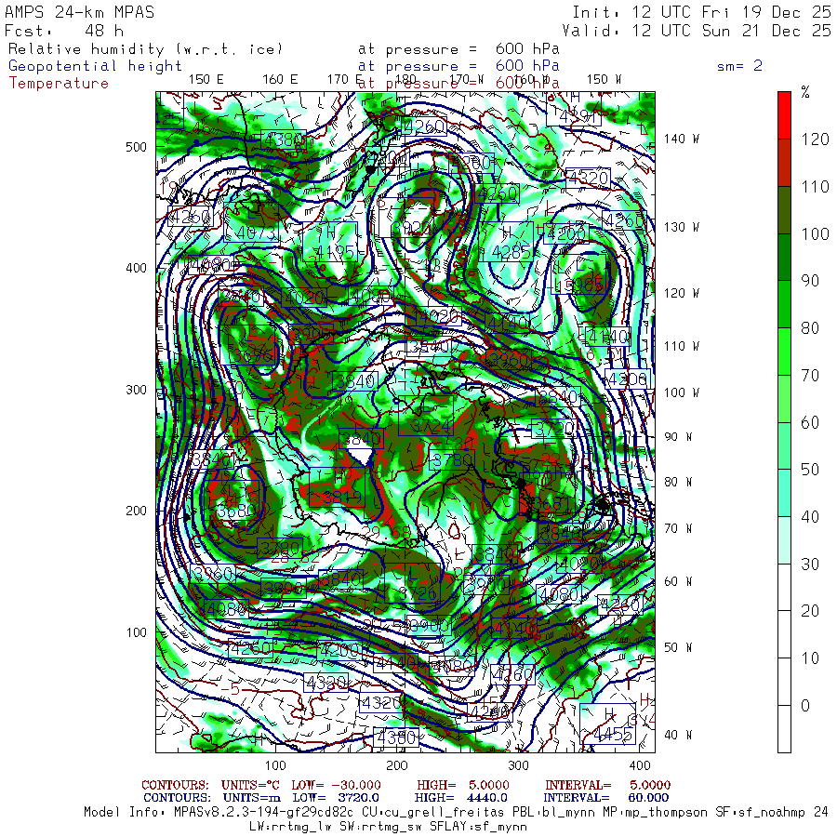Click the 'LW:rrtmg_lw SW:rrtmg_sw' physics line
Screen dimensions: 837x837
point(388,827)
